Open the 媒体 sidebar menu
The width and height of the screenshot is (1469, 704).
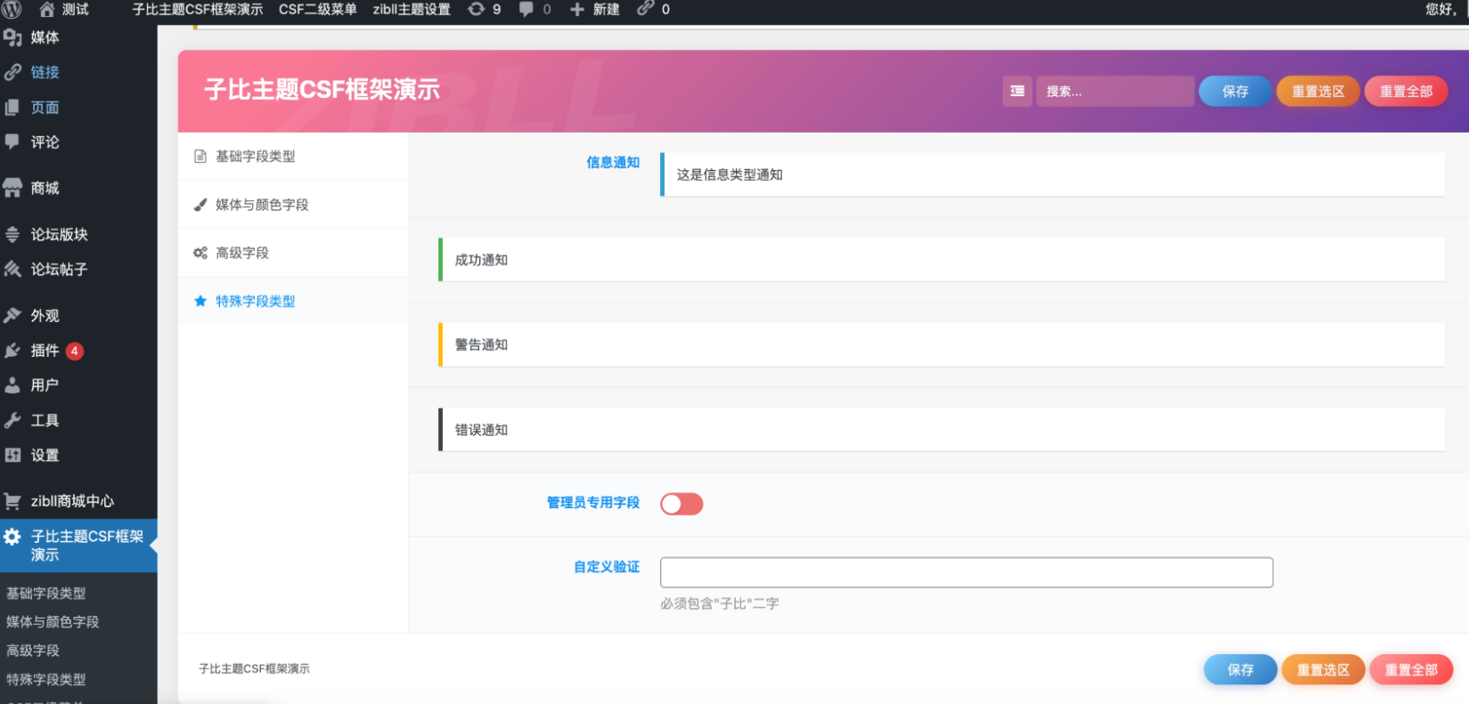78,37
